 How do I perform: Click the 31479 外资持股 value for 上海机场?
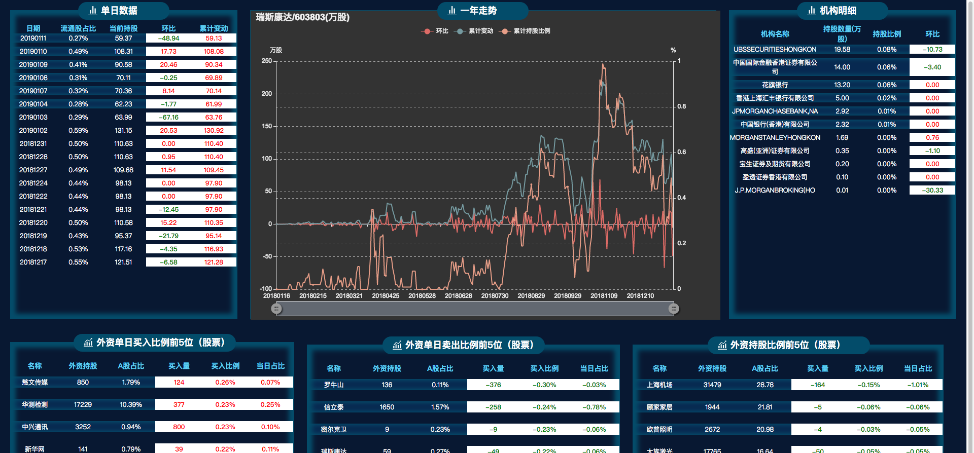click(x=712, y=385)
